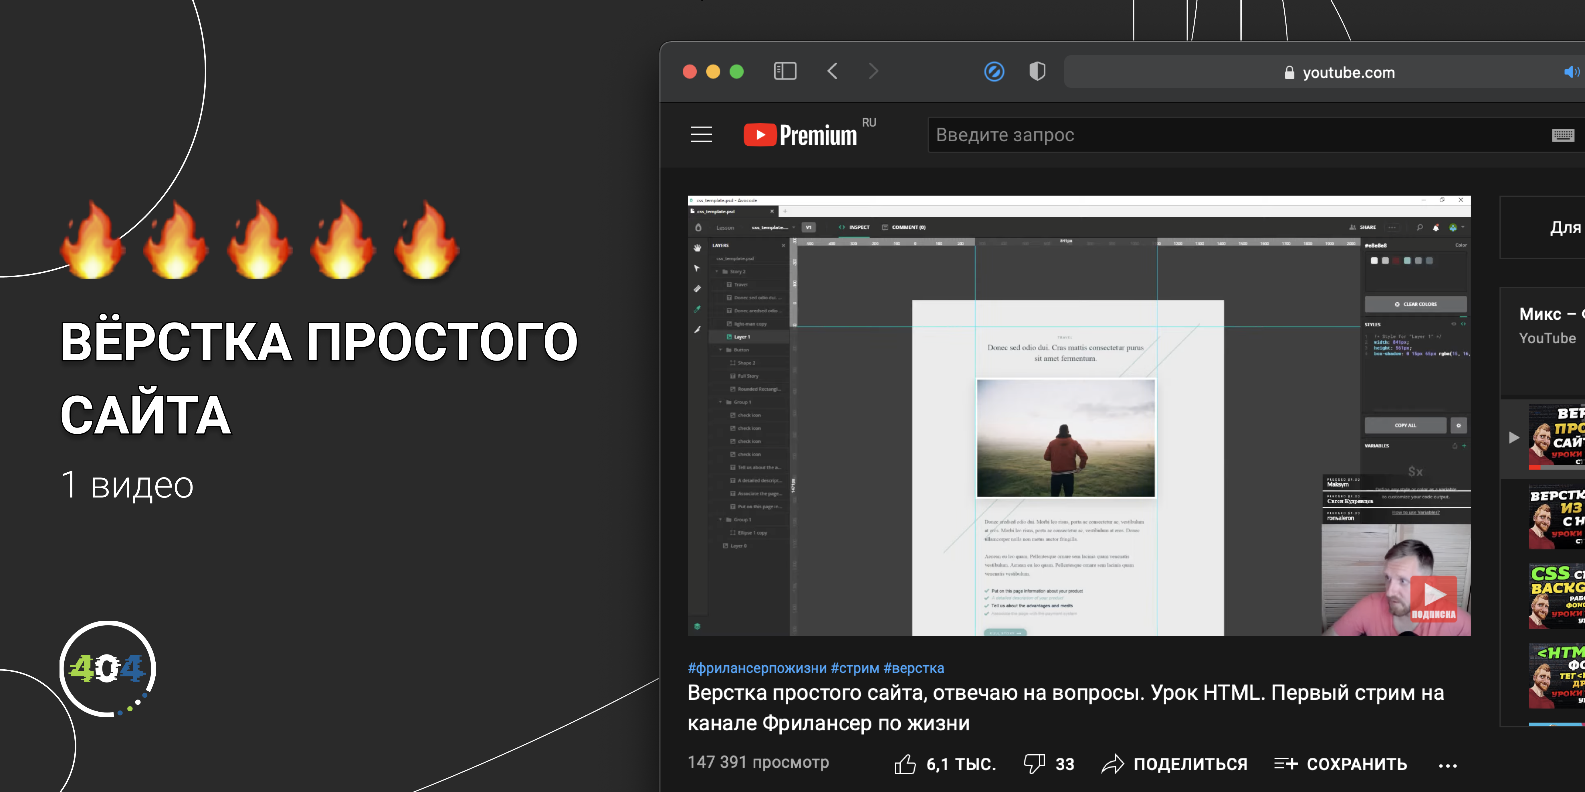Screen dimensions: 1585x792
Task: Click Safari's forward arrow
Action: [x=873, y=71]
